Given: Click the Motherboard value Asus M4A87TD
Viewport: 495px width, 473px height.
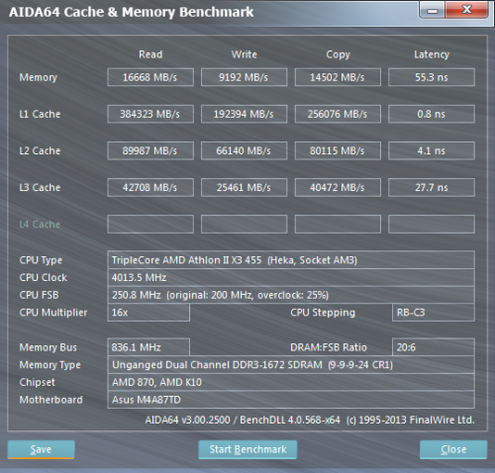Looking at the screenshot, I should (291, 400).
